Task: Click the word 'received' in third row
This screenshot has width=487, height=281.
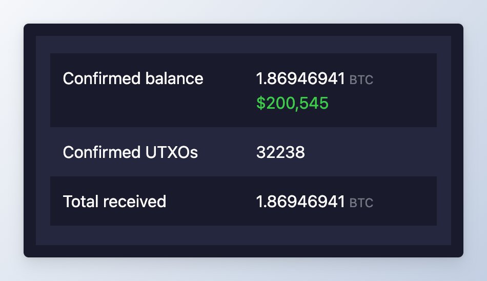Action: (134, 202)
